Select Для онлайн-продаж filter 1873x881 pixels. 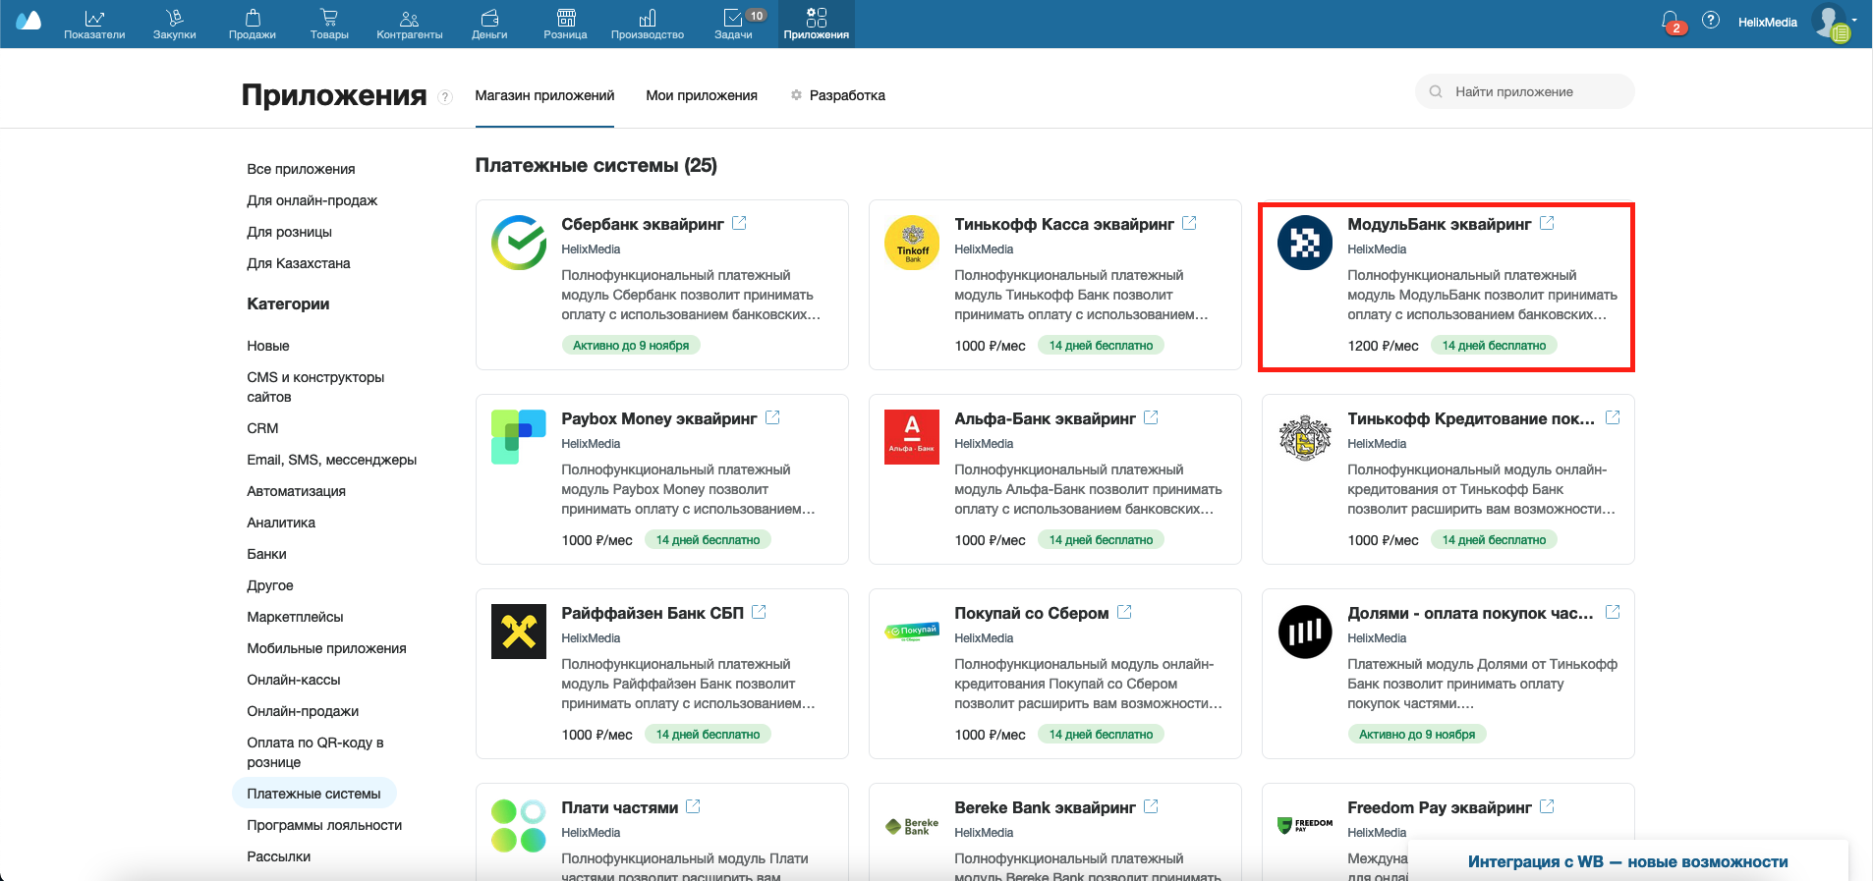click(312, 200)
